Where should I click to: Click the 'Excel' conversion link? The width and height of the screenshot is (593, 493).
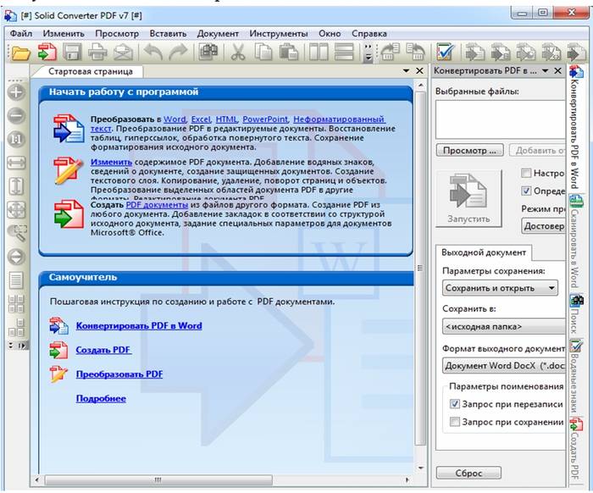click(201, 119)
